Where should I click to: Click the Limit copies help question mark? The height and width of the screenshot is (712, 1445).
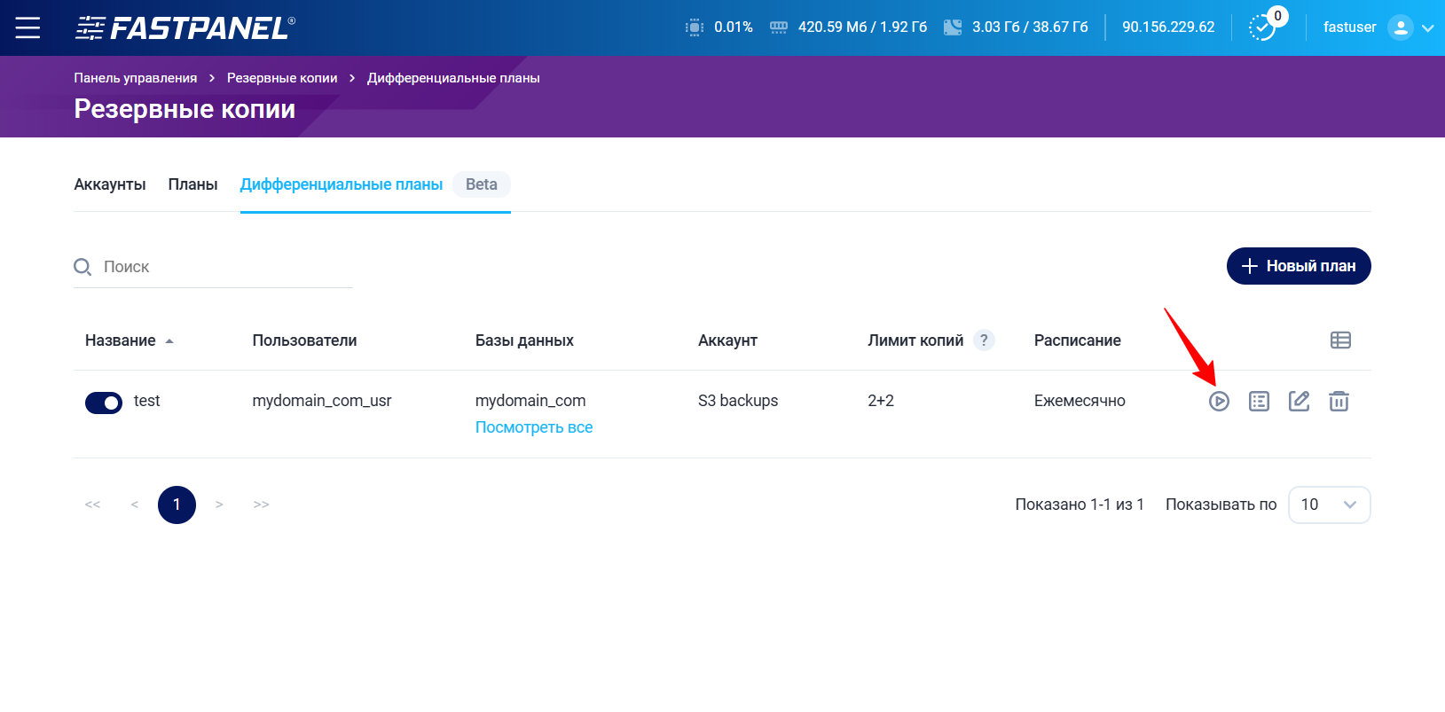click(x=984, y=340)
